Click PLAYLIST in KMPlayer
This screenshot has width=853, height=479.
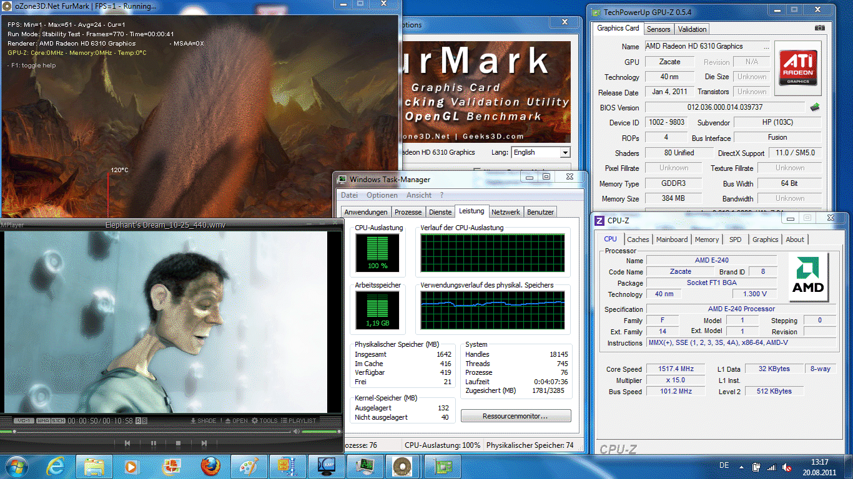point(298,421)
